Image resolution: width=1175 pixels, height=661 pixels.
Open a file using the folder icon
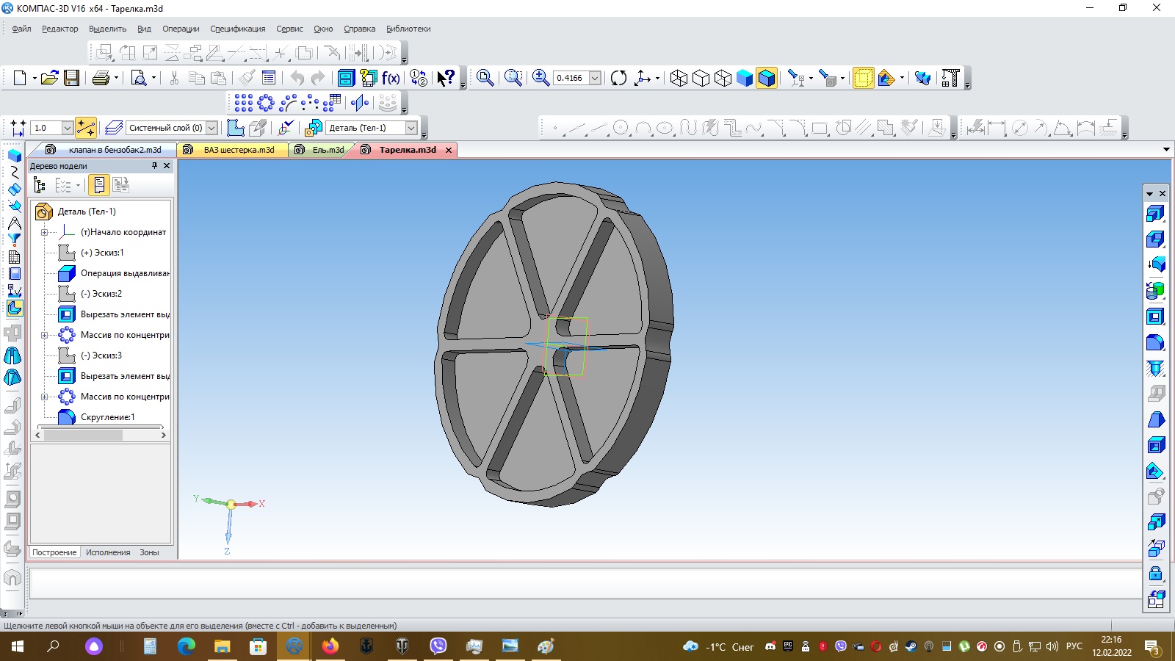49,78
